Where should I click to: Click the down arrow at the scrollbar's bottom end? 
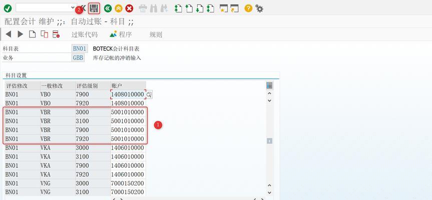pos(269,193)
